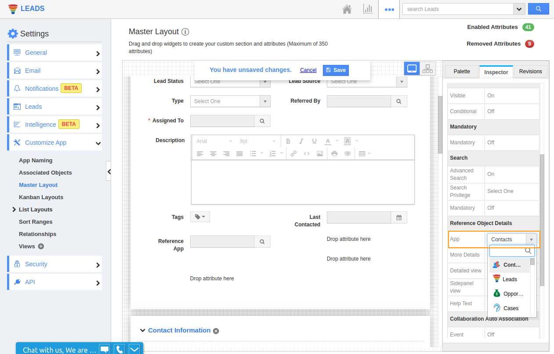Click the Master Layout info icon

tap(185, 32)
